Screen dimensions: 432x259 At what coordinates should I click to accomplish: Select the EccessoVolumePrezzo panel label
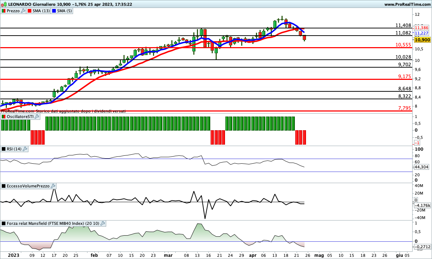coord(29,186)
